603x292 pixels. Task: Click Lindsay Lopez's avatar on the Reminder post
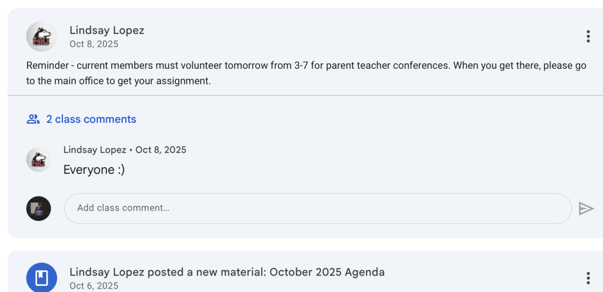pos(41,36)
